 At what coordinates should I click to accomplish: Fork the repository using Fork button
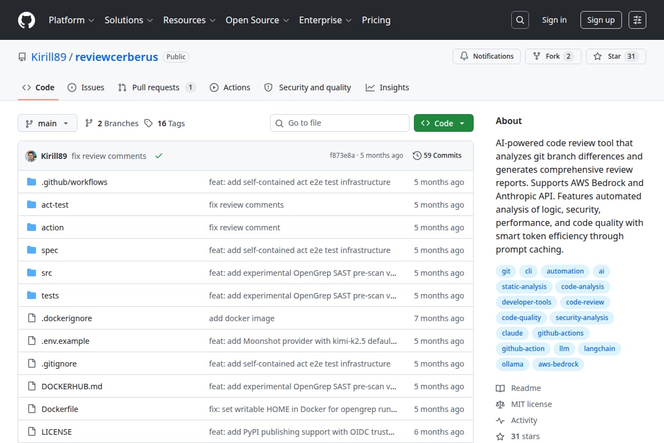pos(553,56)
